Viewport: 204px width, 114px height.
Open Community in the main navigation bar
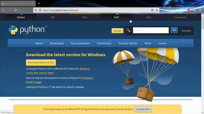104,43
